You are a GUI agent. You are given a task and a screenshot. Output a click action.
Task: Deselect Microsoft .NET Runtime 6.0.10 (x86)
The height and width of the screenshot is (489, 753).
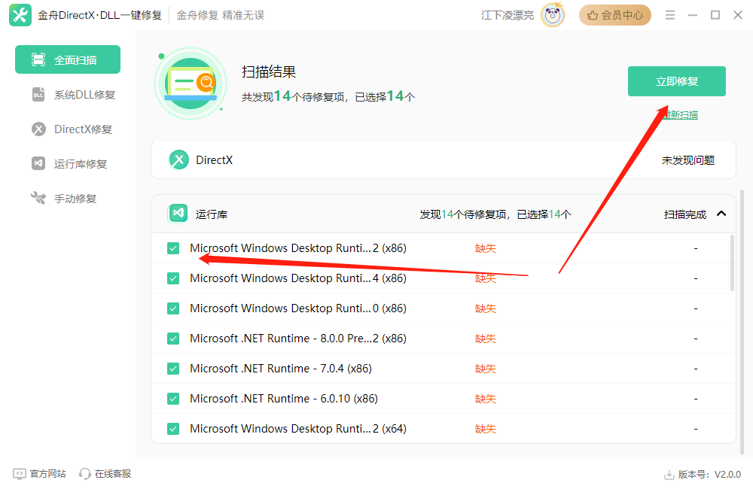tap(173, 398)
